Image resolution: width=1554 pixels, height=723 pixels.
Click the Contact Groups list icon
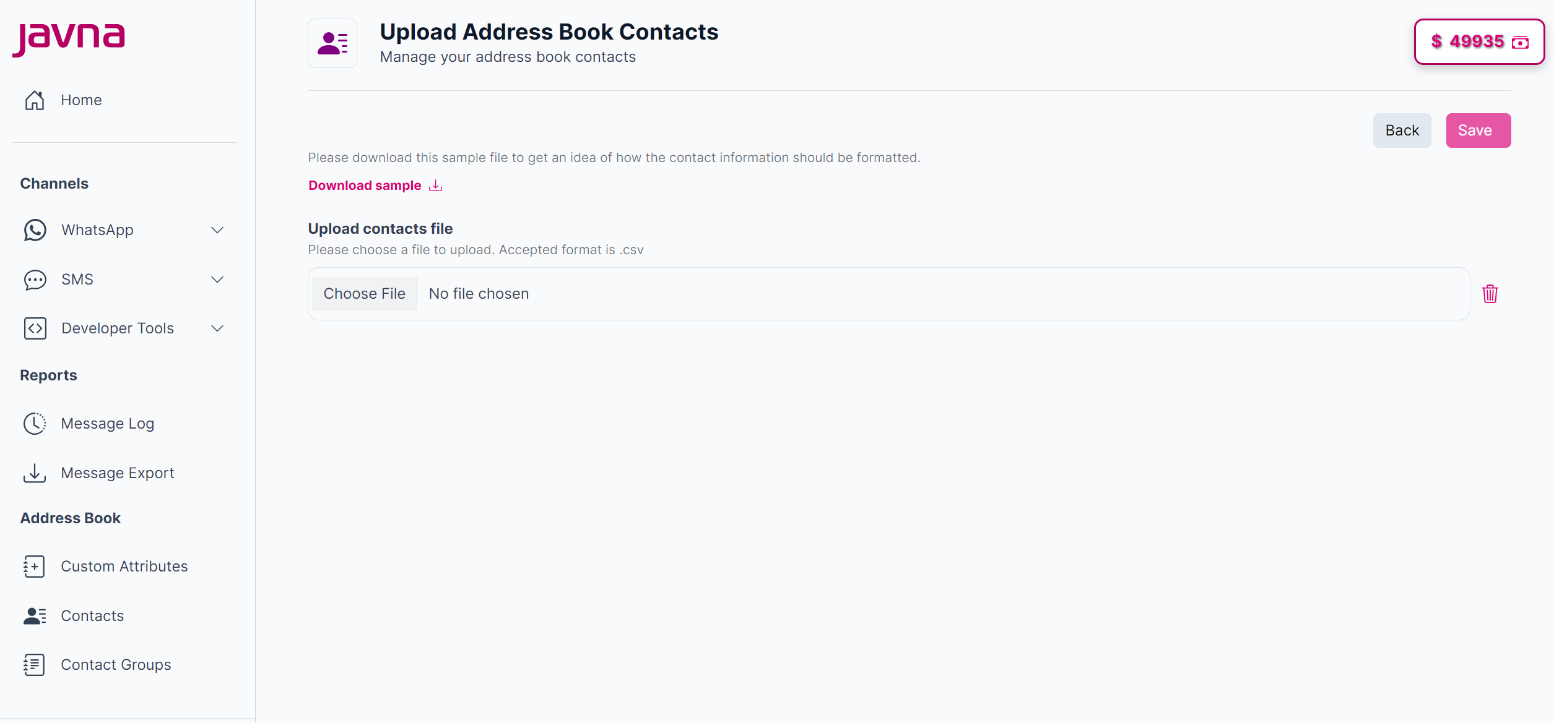click(35, 664)
